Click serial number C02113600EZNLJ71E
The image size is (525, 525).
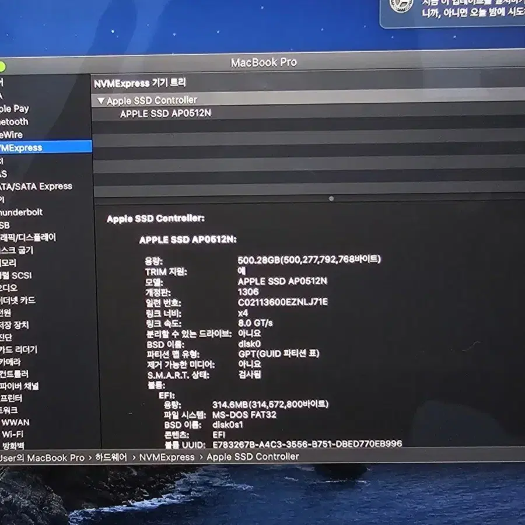283,302
